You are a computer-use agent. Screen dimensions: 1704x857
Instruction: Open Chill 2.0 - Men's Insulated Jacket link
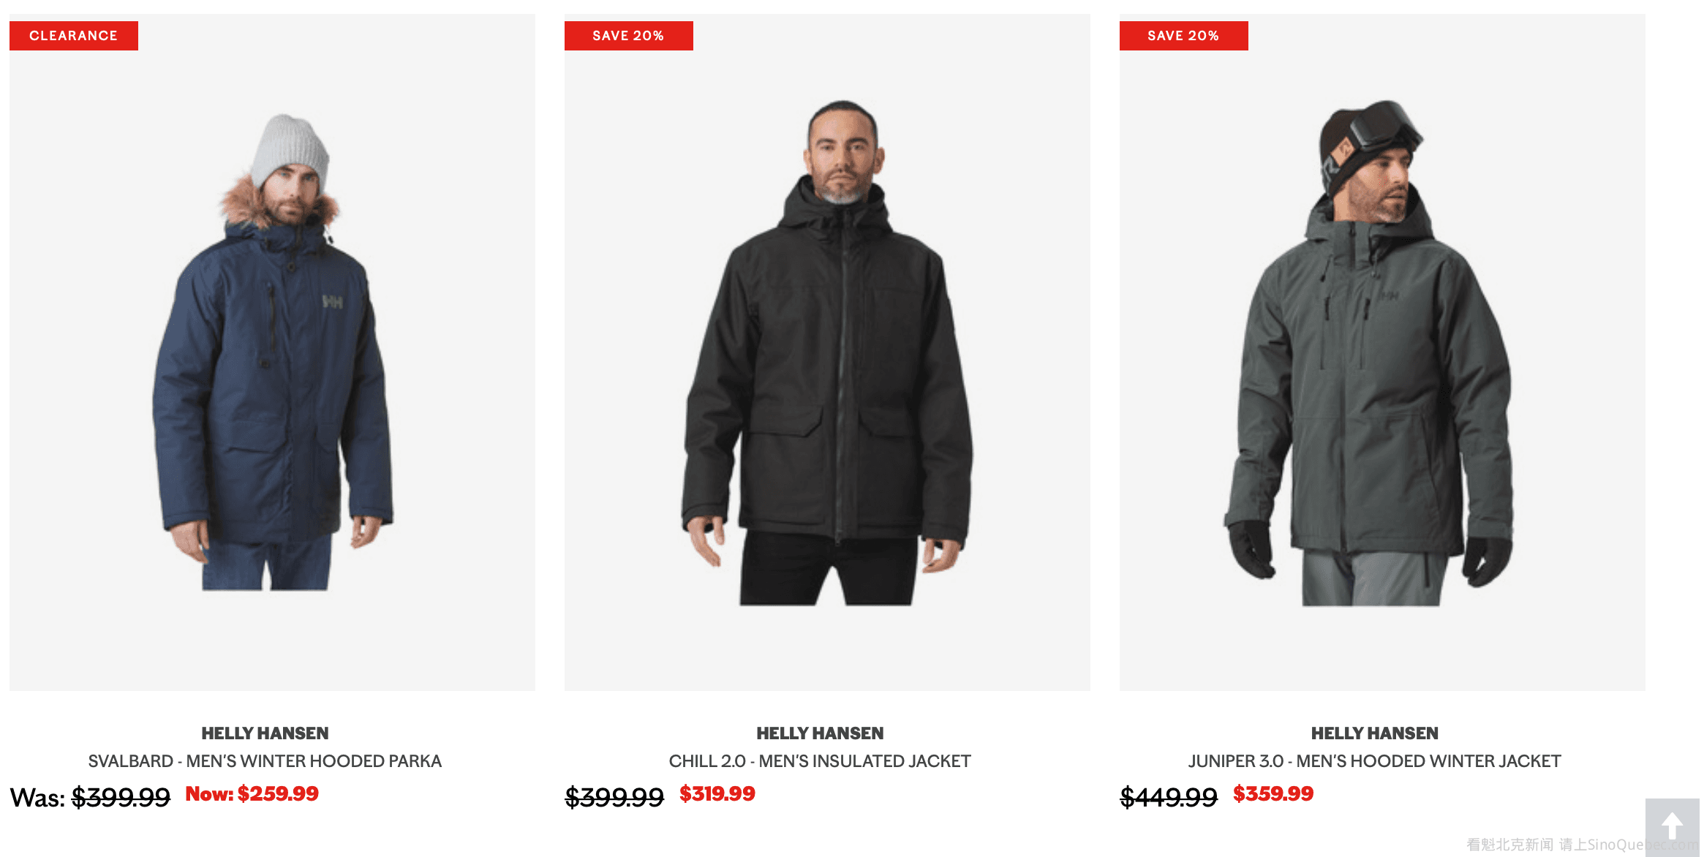[820, 761]
